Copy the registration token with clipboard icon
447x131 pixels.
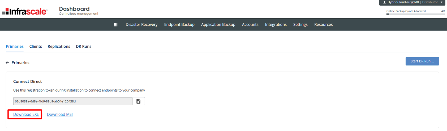[139, 101]
